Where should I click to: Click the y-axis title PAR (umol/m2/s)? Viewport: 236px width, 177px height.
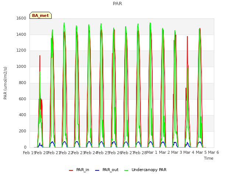(x=5, y=83)
